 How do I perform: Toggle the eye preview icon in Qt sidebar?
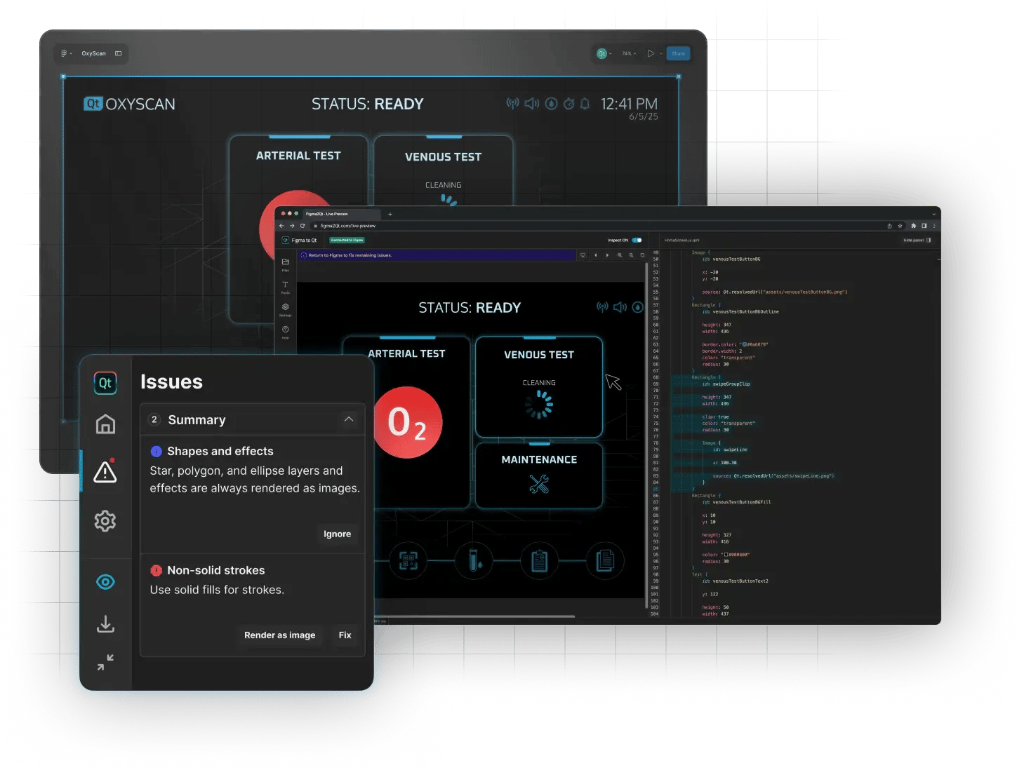[x=105, y=581]
